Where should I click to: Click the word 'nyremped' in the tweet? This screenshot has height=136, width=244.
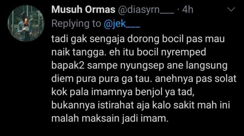click(x=183, y=52)
